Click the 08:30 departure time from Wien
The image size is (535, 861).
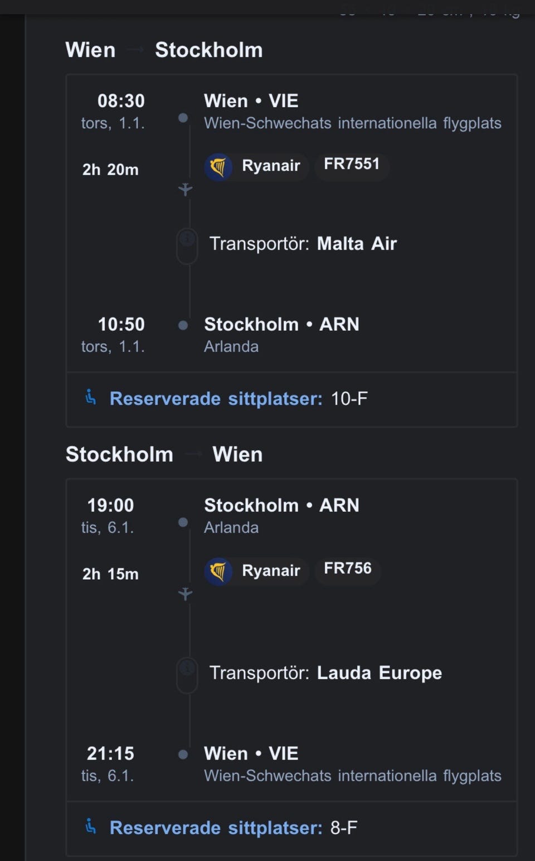[121, 101]
